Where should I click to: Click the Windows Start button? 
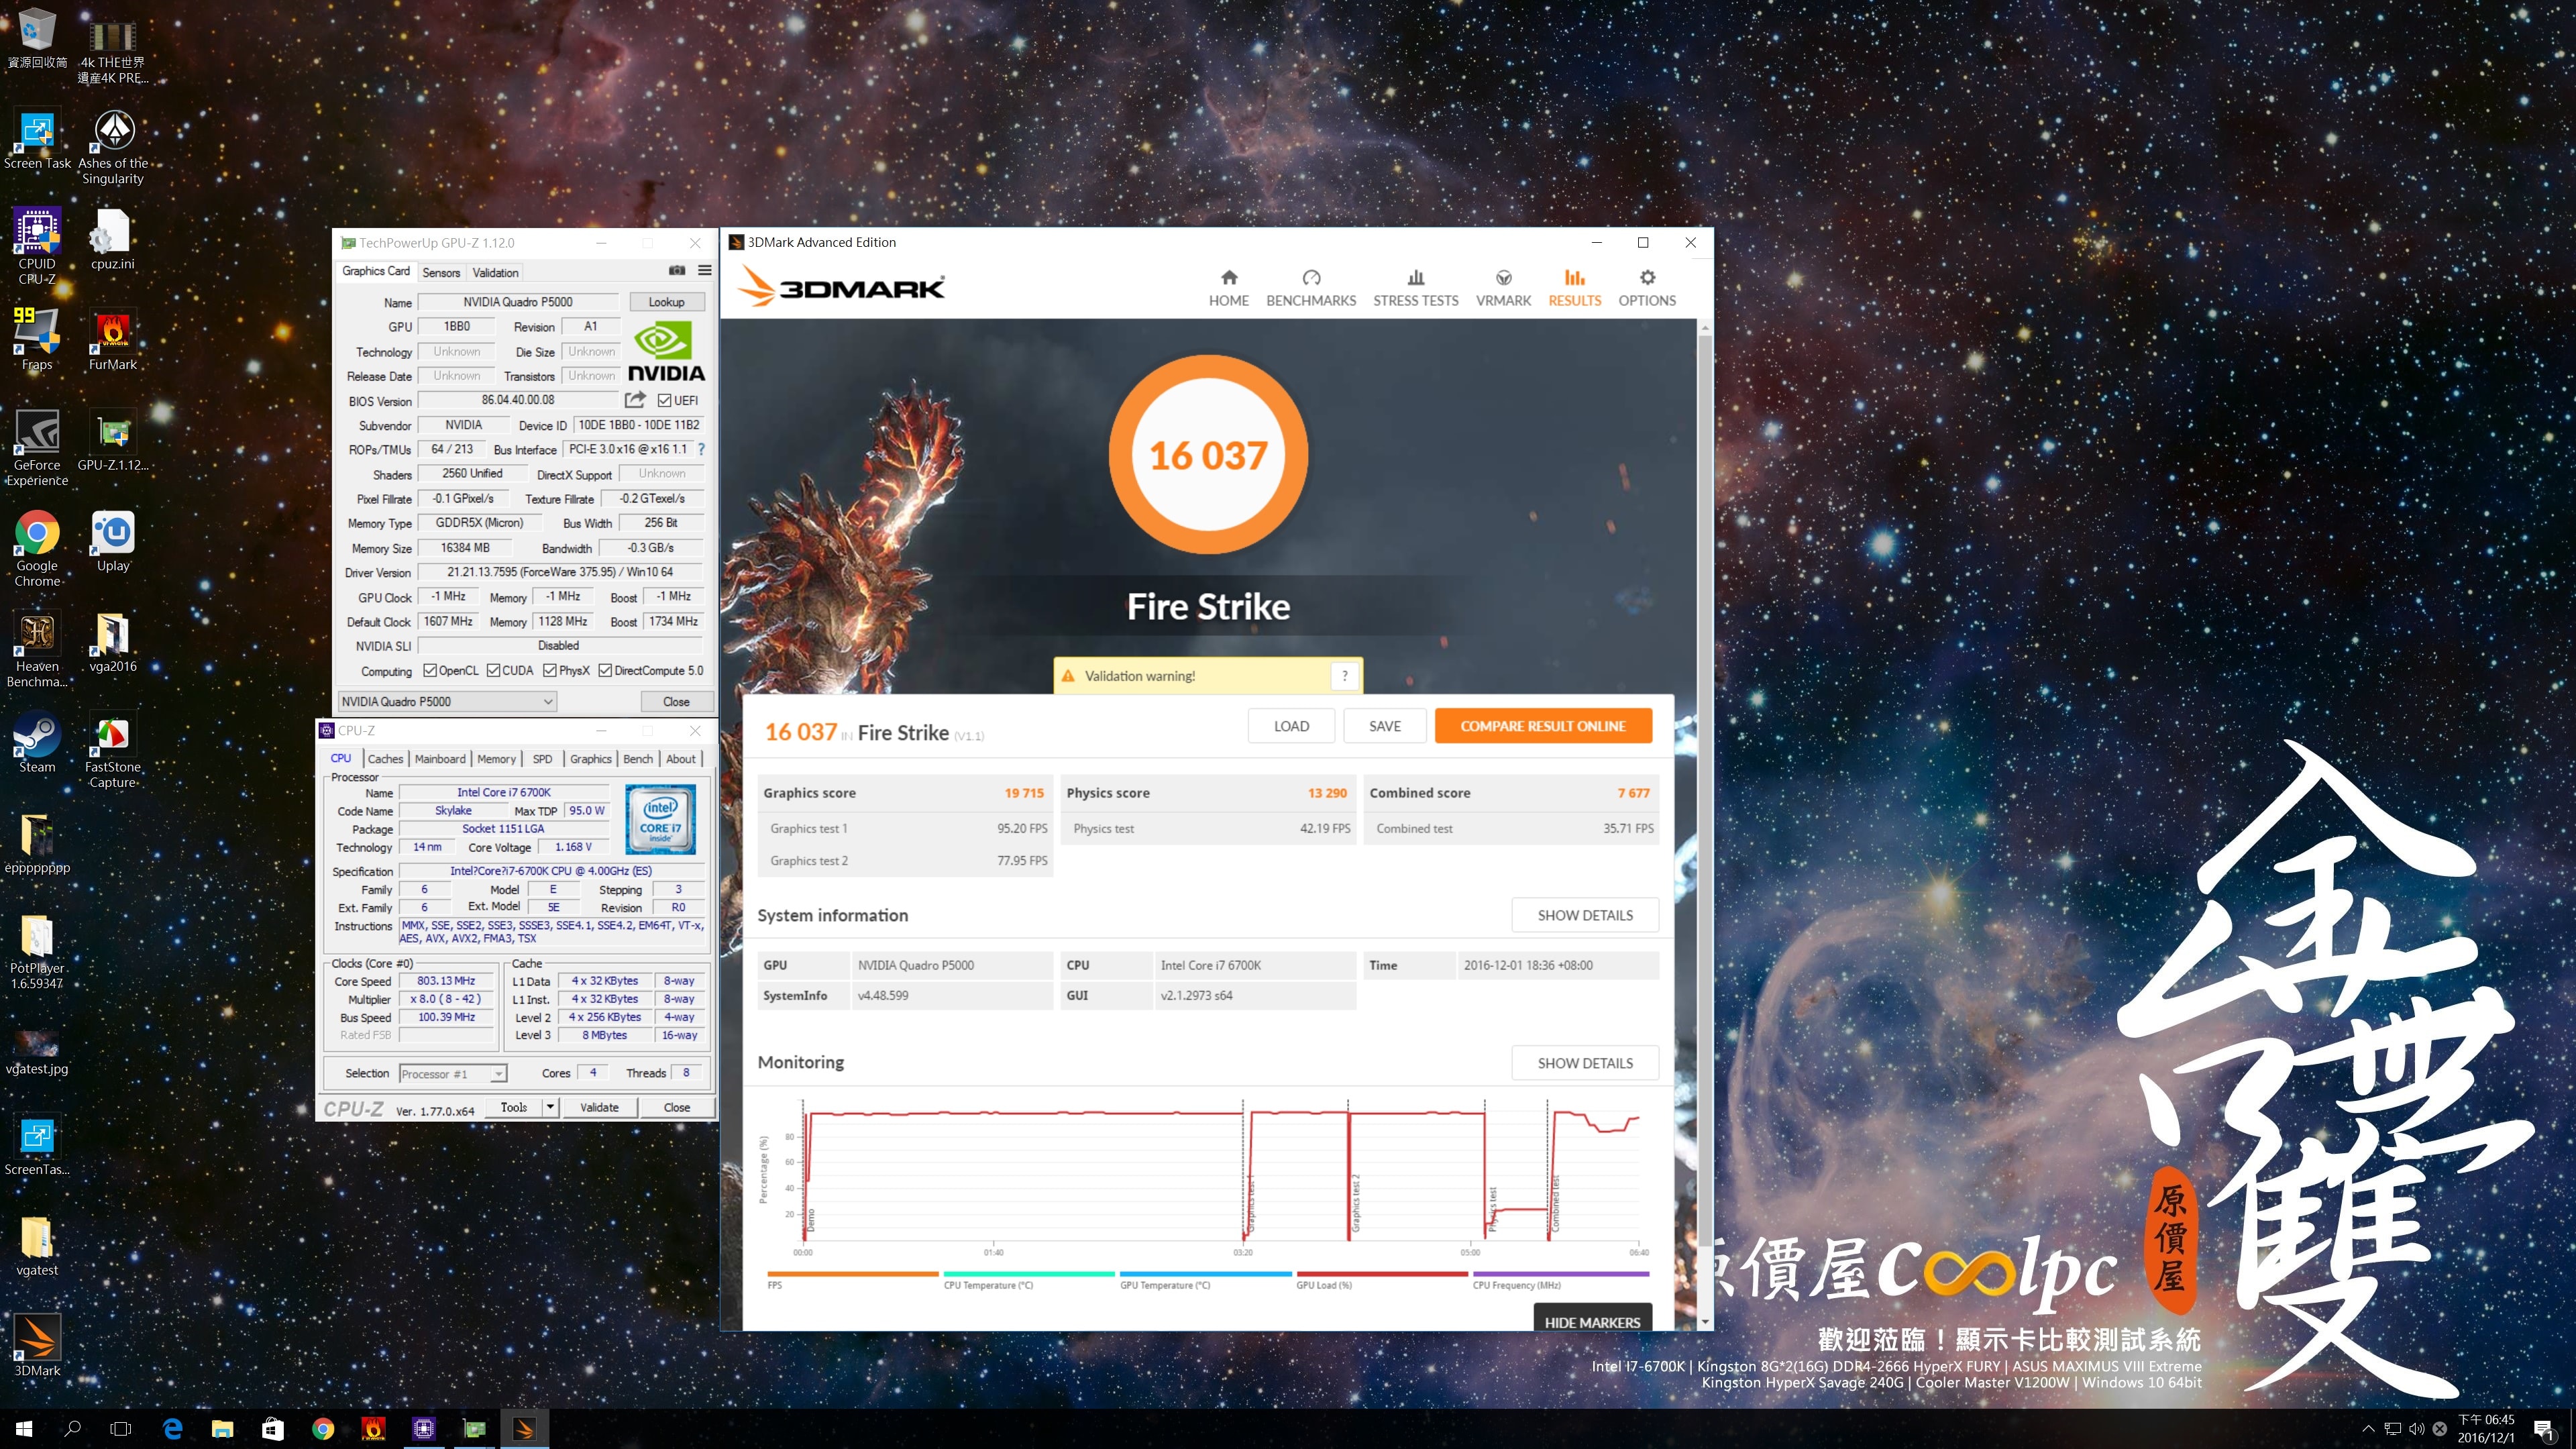[x=24, y=1429]
